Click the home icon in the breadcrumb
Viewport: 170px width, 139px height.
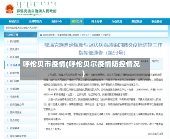click(x=41, y=35)
